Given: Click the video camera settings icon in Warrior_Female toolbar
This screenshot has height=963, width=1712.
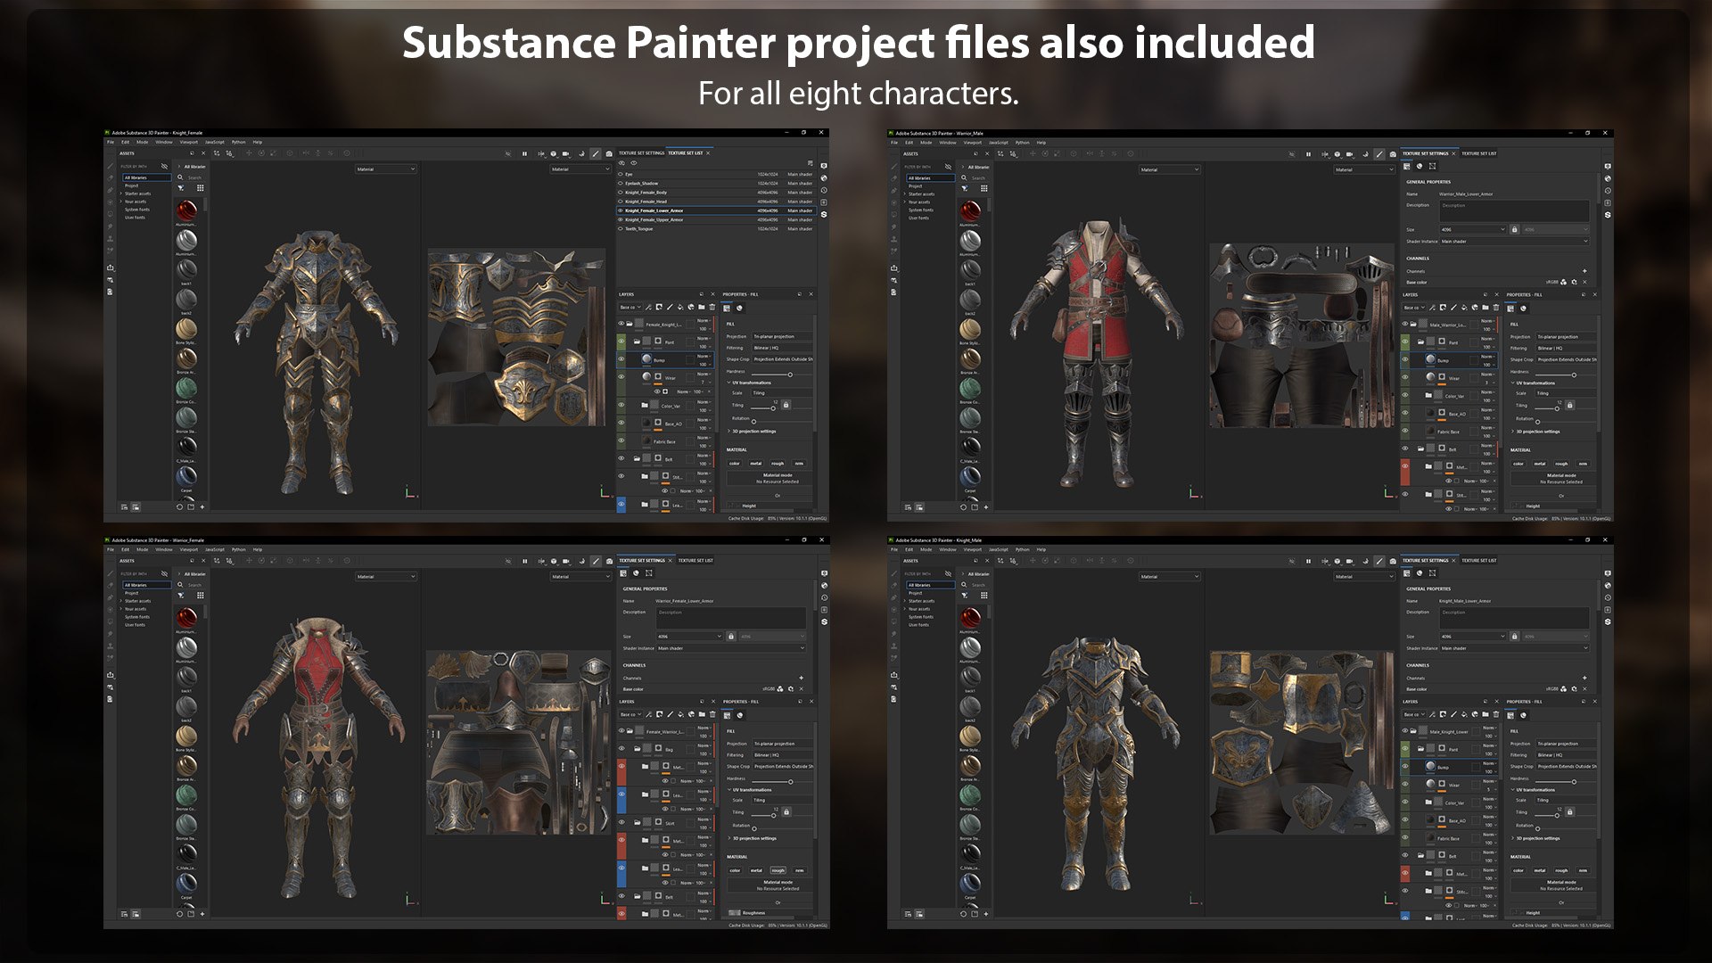Looking at the screenshot, I should coord(565,561).
